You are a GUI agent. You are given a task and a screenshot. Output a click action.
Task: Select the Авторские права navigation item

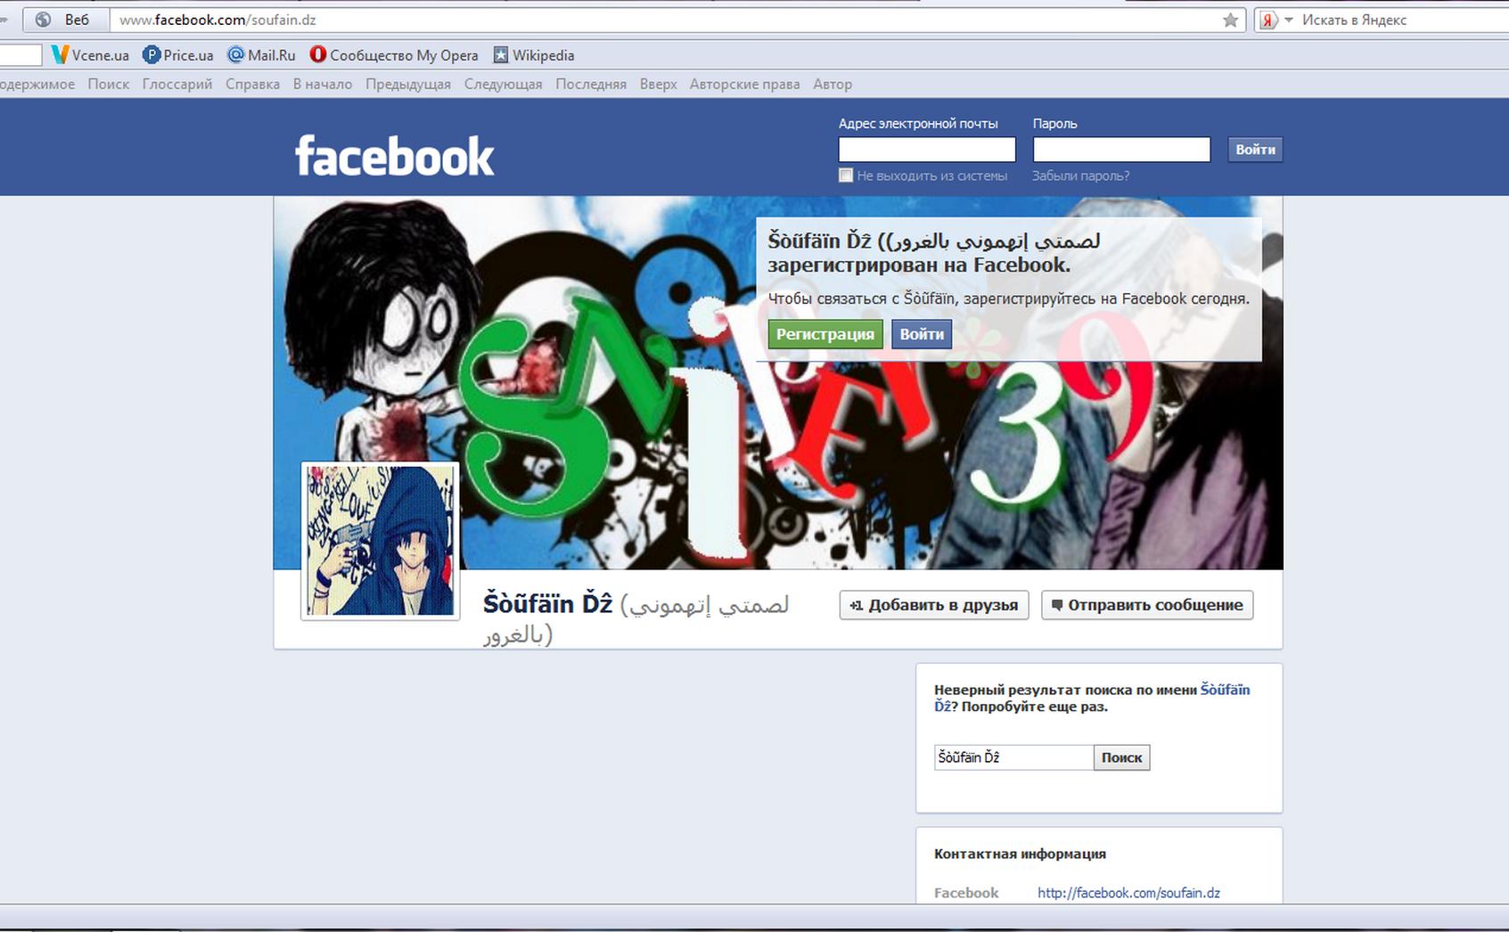coord(744,84)
